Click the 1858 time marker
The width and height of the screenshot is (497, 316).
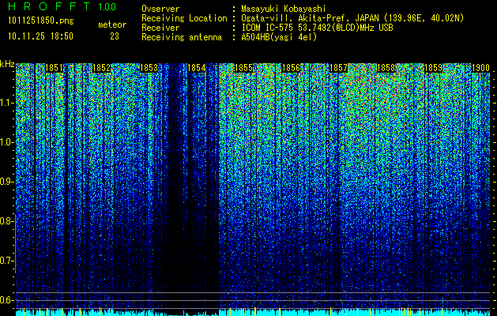click(x=386, y=68)
